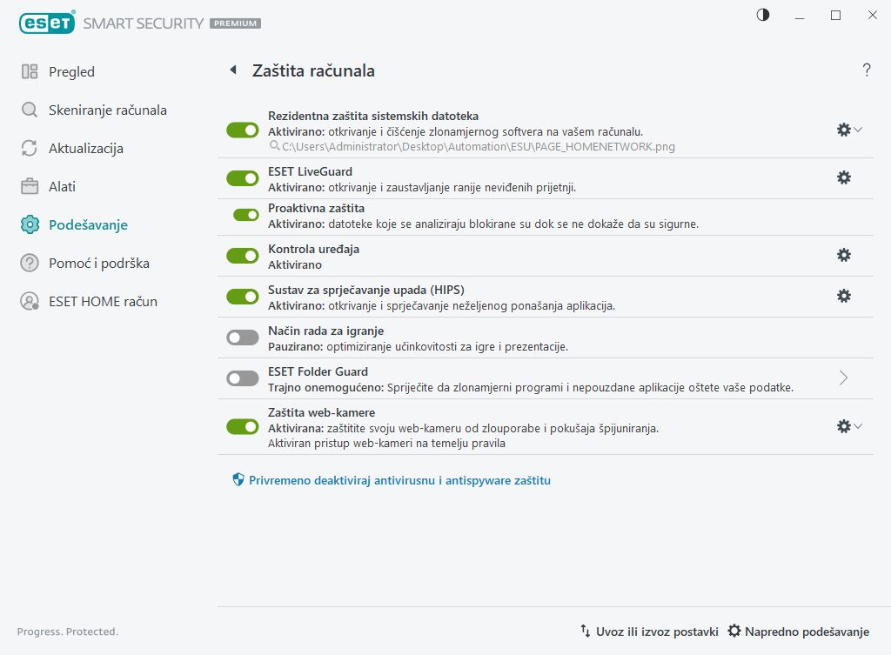Viewport: 891px width, 655px height.
Task: Open Napredno podešavanje button
Action: point(799,632)
